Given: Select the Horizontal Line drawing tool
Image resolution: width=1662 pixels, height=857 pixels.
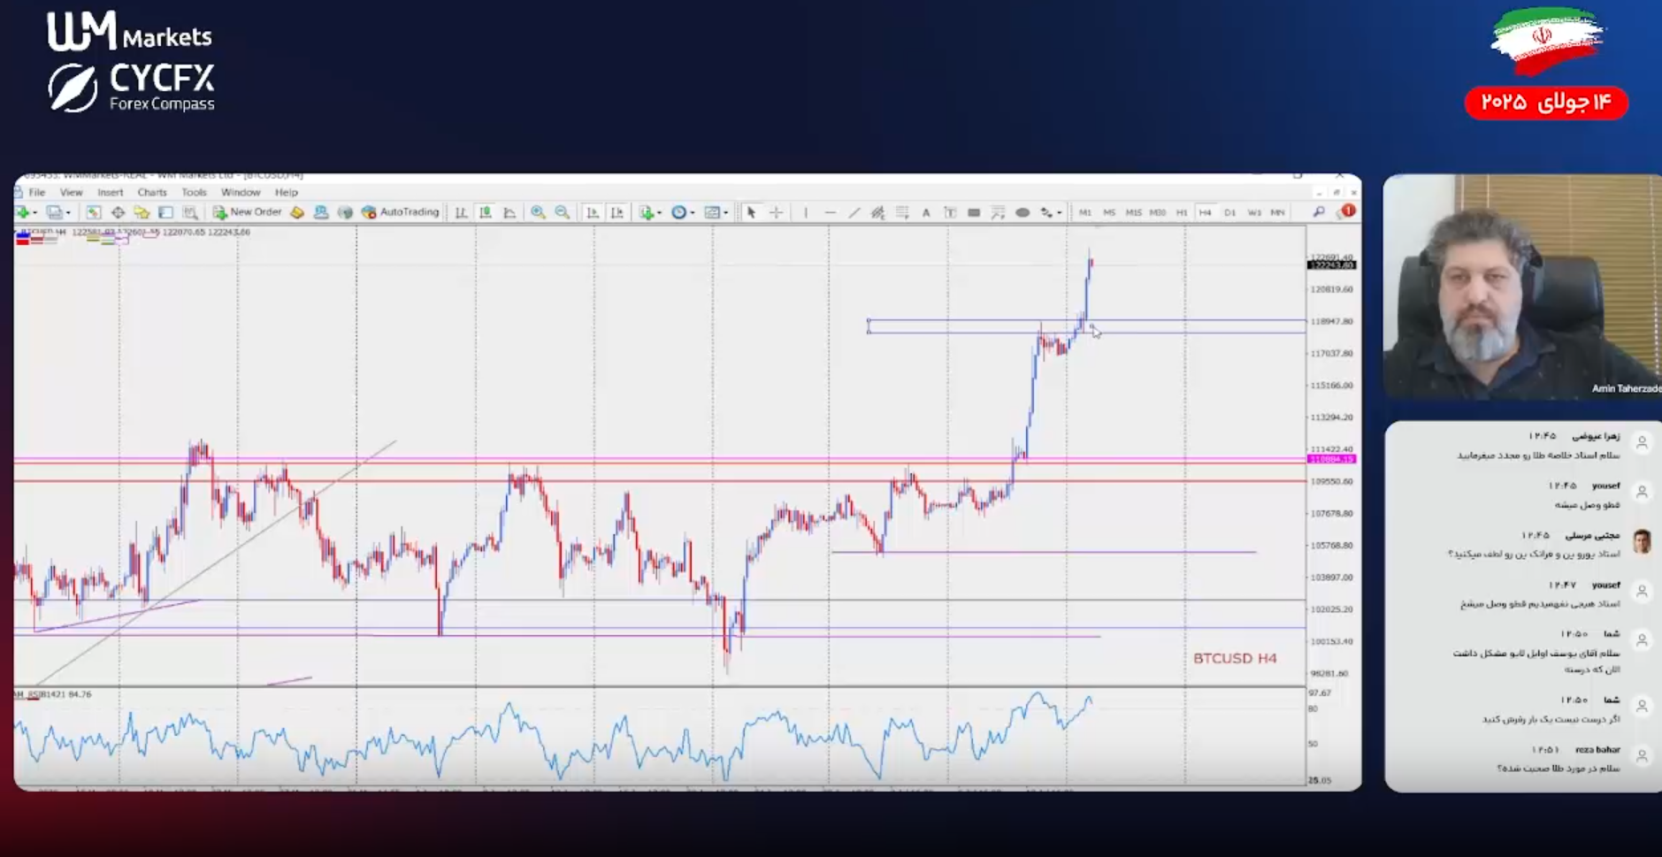Looking at the screenshot, I should (x=830, y=212).
